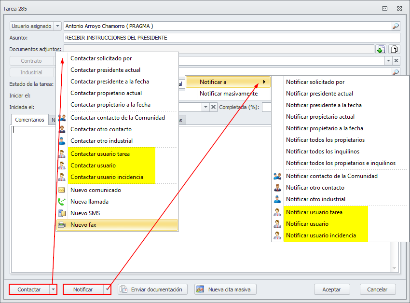Choose Contactar otro contacto entry
The height and width of the screenshot is (303, 410).
(117, 129)
